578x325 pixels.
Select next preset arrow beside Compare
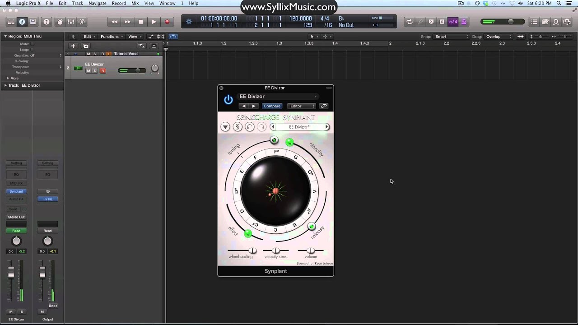(254, 106)
